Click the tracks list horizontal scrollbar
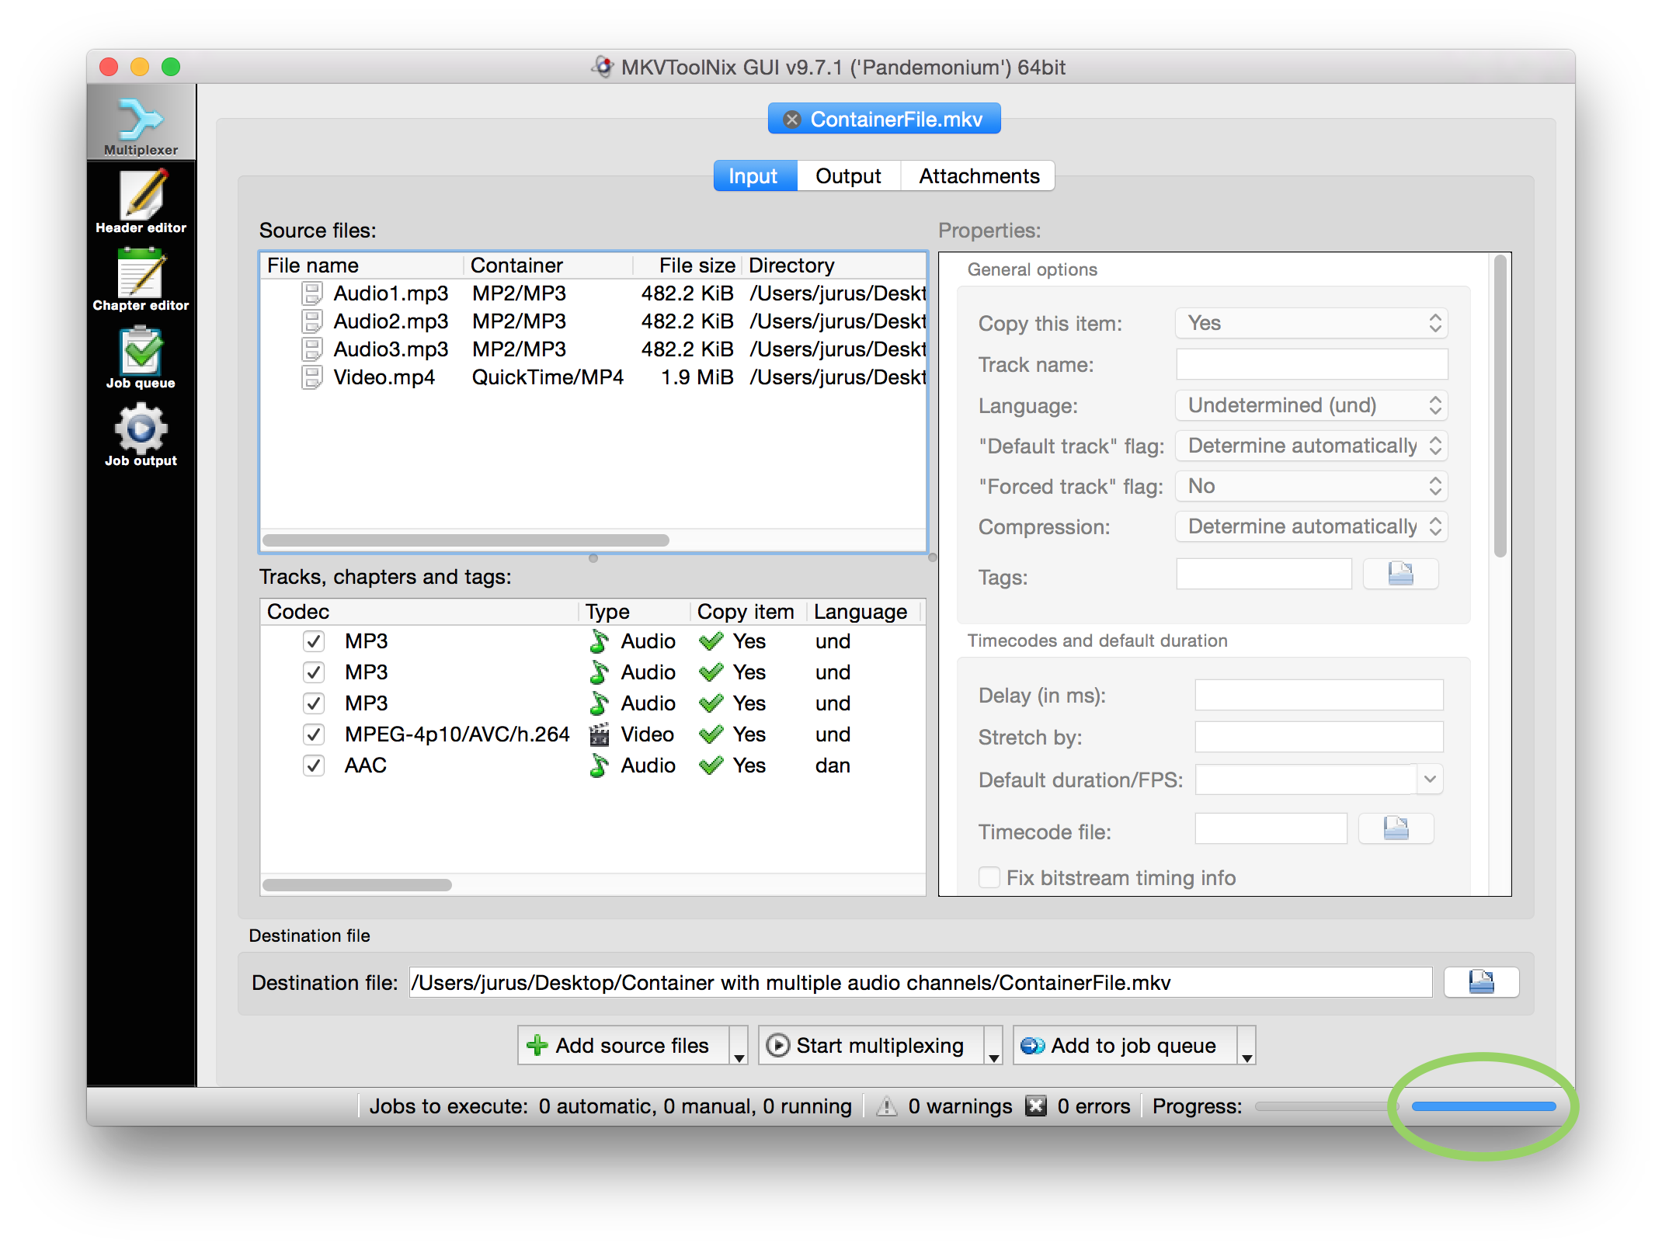This screenshot has width=1662, height=1250. [357, 884]
